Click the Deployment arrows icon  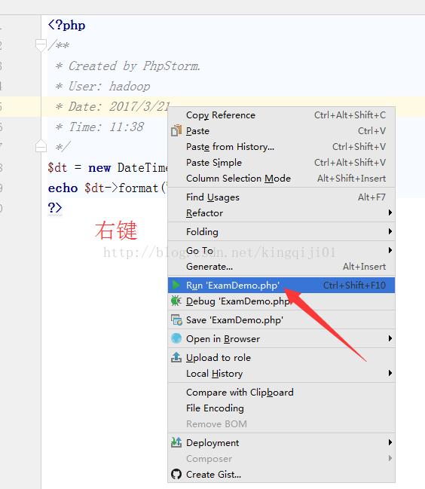pyautogui.click(x=176, y=442)
